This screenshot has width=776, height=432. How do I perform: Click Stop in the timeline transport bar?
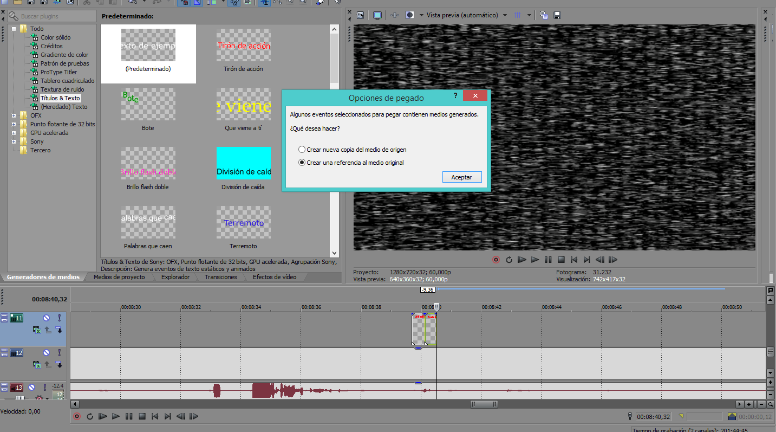tap(142, 416)
